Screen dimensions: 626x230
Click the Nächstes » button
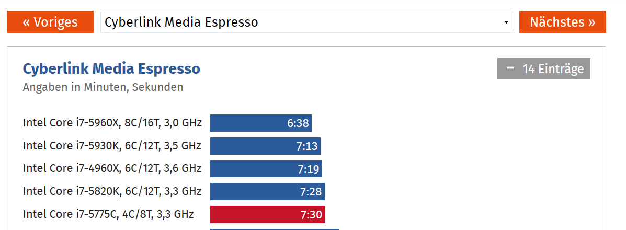[x=563, y=22]
